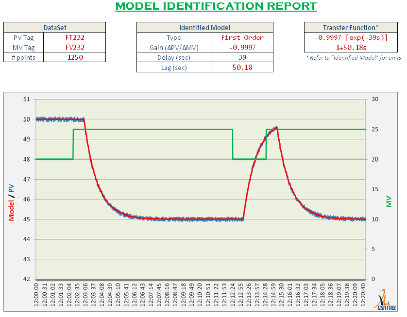The height and width of the screenshot is (317, 407).
Task: Click the green MV axis label
Action: [x=389, y=201]
